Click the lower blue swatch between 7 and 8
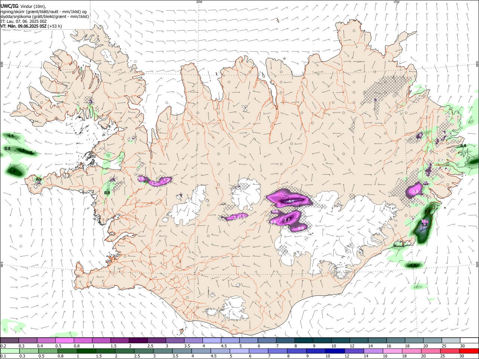Screen dimensions: 479x359 coord(278,351)
